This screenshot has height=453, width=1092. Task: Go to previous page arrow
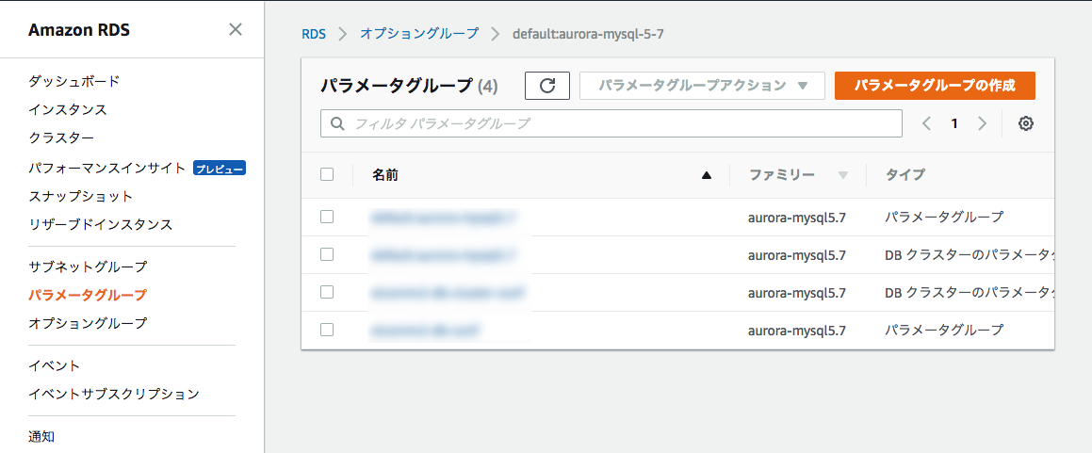(x=926, y=124)
